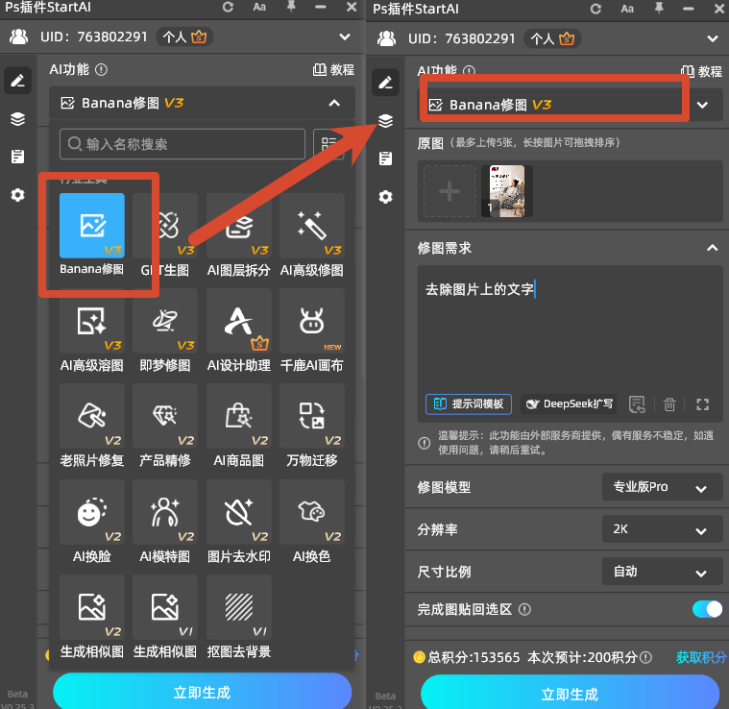Select the 产品精修 tool
The height and width of the screenshot is (709, 729).
tap(165, 416)
